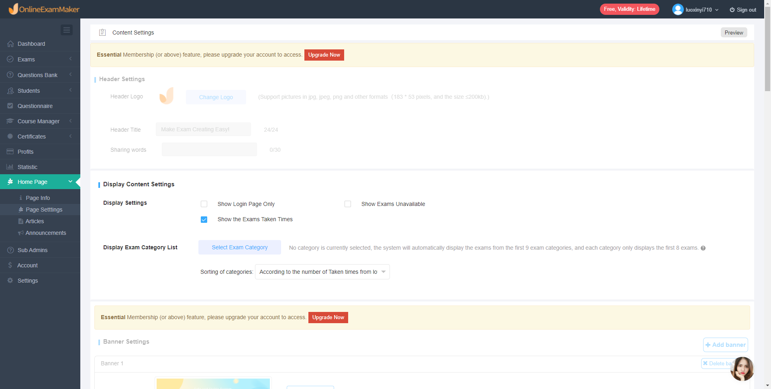Open the Sorting of categories dropdown

click(x=322, y=272)
